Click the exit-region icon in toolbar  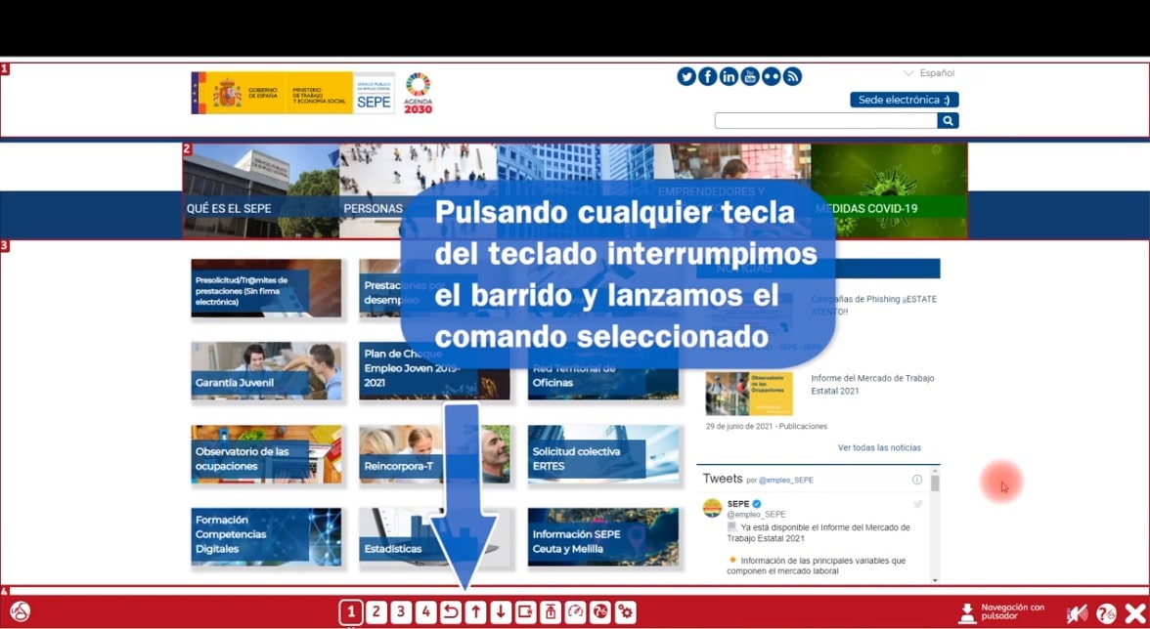click(525, 611)
